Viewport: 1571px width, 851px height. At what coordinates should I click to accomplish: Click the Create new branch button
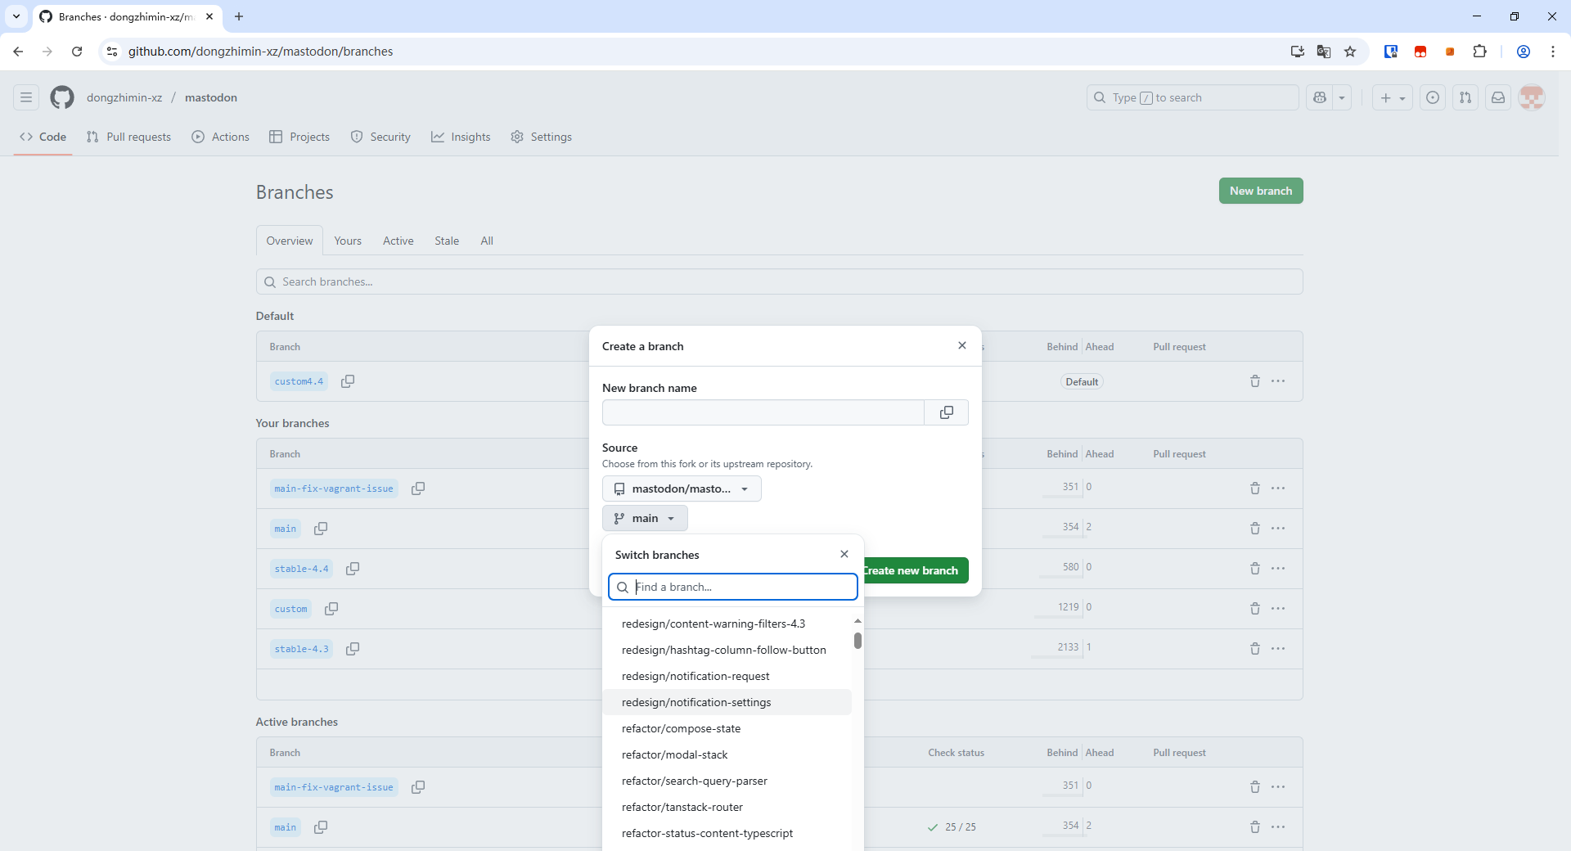[x=915, y=570]
